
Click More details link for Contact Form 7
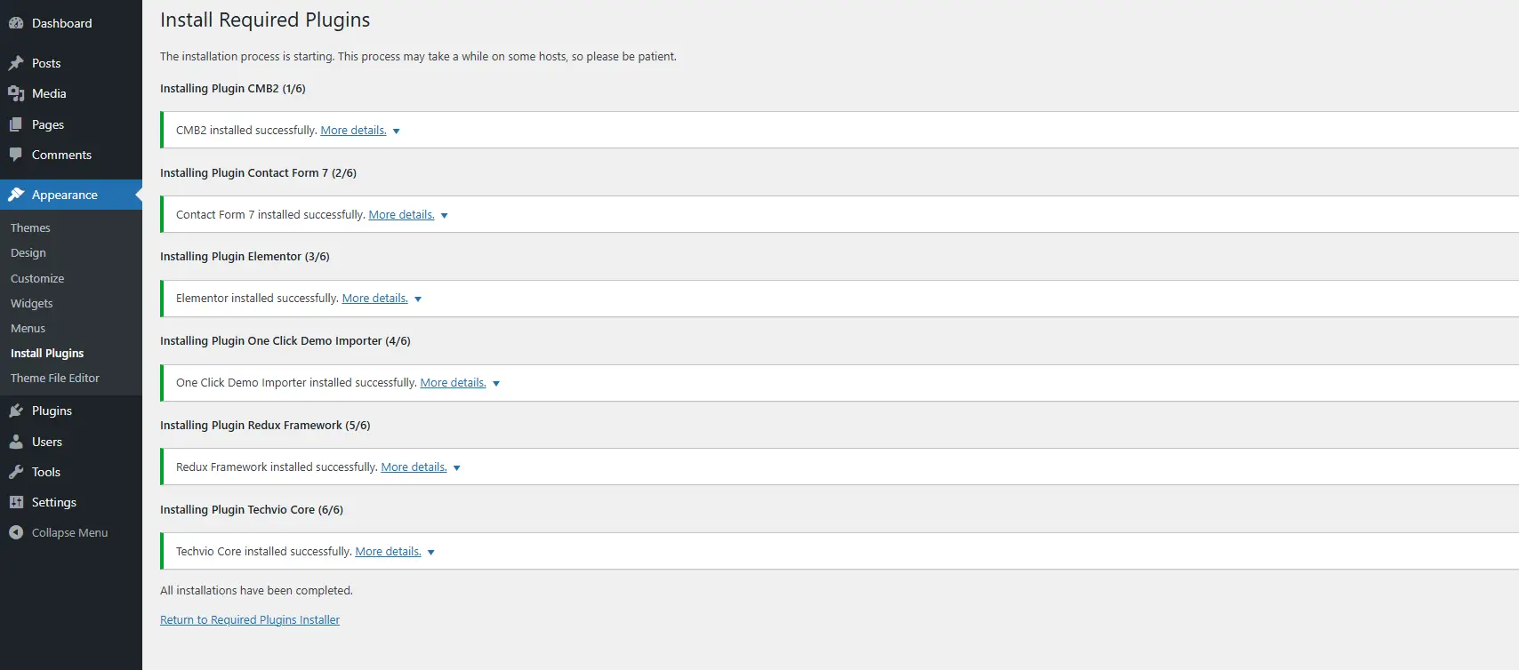pos(401,214)
